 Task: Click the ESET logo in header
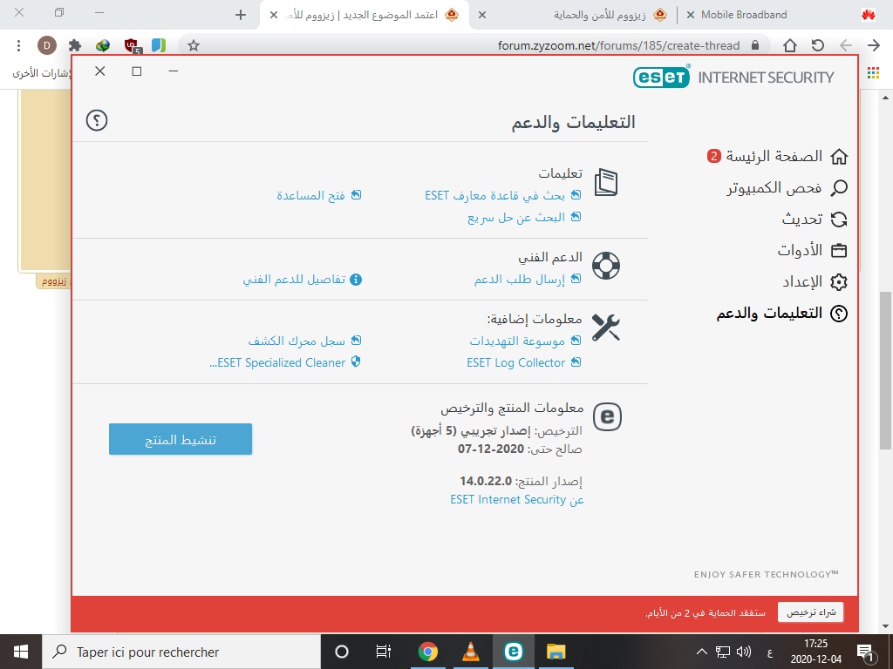pos(661,77)
